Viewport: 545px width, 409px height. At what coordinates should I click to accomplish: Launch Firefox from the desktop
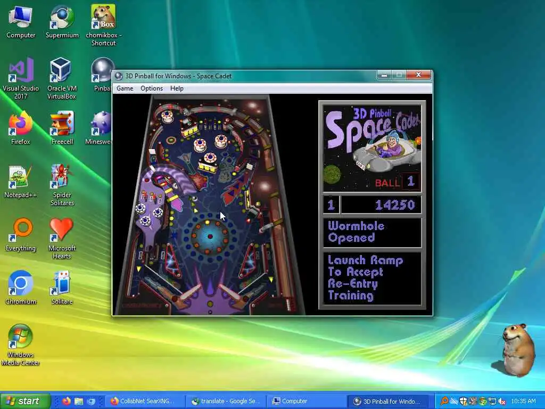tap(21, 128)
